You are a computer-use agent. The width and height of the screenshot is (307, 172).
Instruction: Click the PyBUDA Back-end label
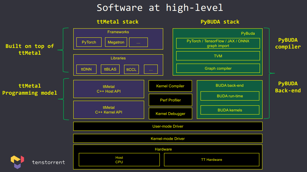[288, 87]
